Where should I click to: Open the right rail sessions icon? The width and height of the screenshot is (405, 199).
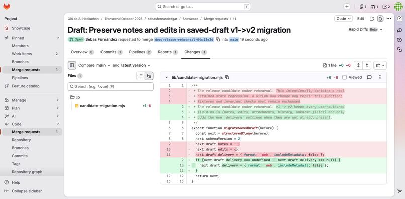click(399, 49)
